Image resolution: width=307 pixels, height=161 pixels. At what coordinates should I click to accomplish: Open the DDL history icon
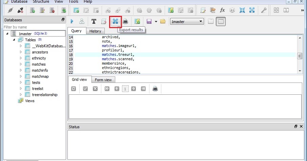(x=212, y=10)
